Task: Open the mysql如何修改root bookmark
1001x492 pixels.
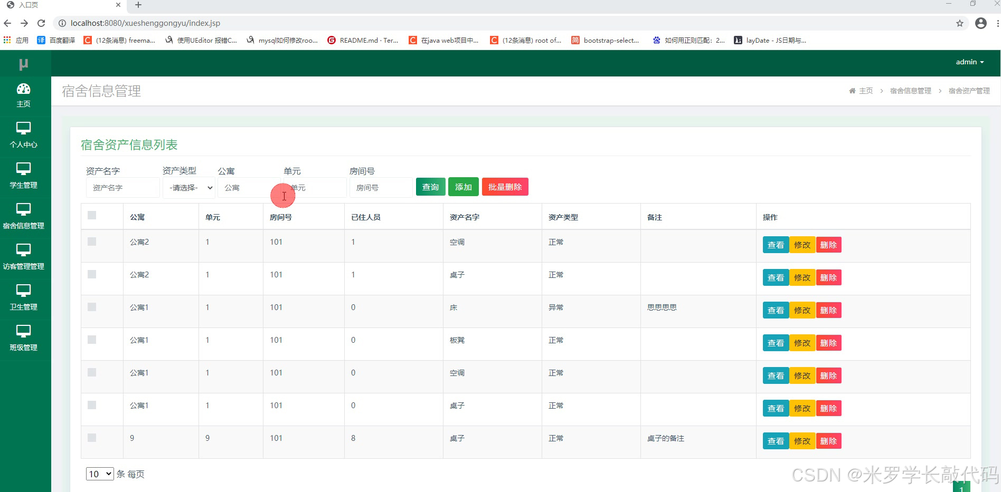Action: tap(282, 40)
